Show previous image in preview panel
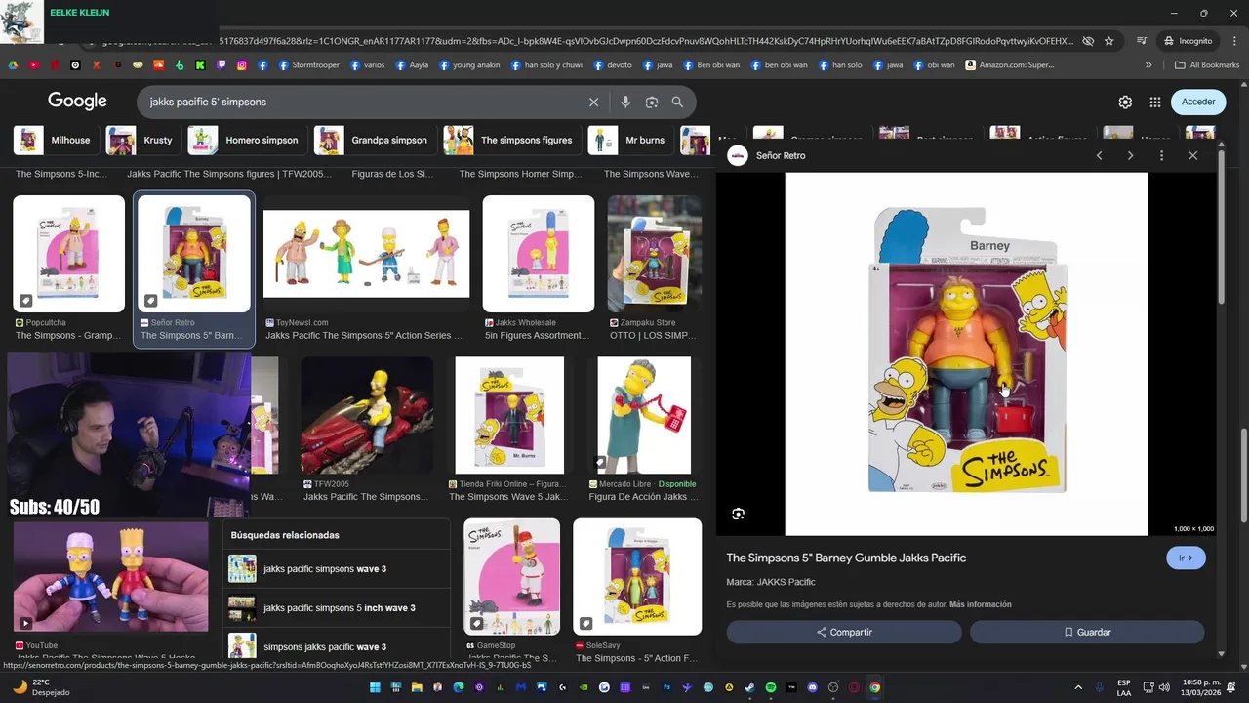1249x703 pixels. tap(1099, 155)
